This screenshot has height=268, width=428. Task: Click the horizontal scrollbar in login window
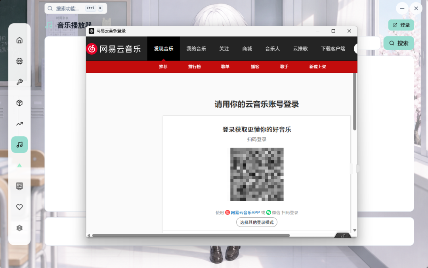tap(191, 236)
